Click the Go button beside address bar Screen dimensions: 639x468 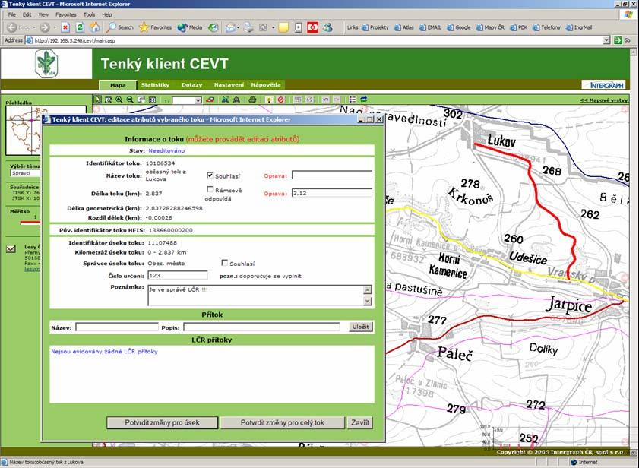pos(623,40)
